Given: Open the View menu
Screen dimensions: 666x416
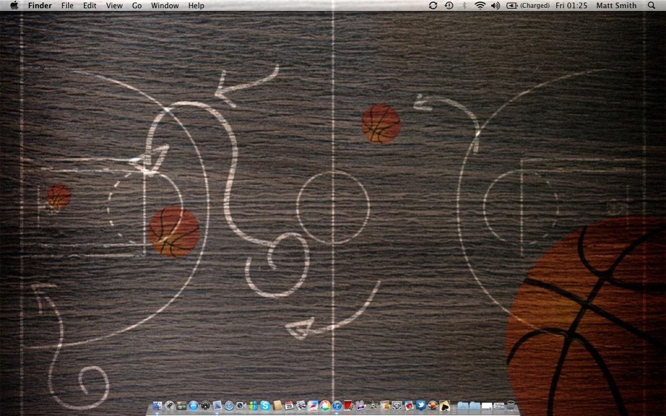Looking at the screenshot, I should pyautogui.click(x=114, y=5).
